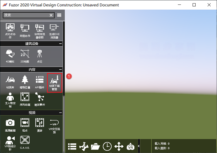Select the 序列动画 sequence animation icon
The height and width of the screenshot is (153, 217).
click(x=25, y=99)
